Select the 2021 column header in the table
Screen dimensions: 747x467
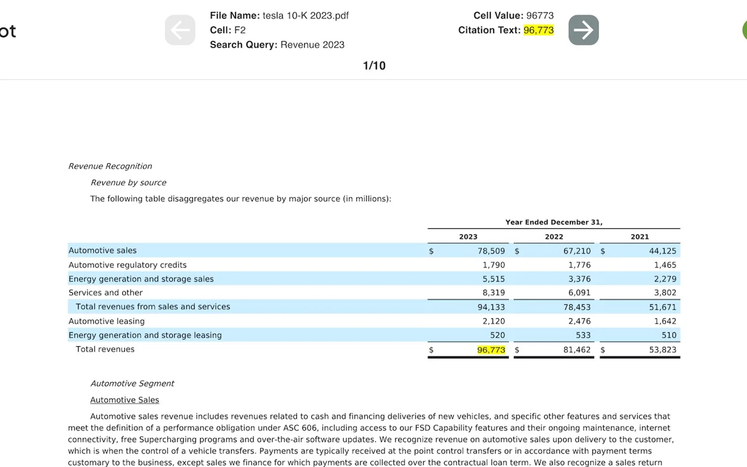(x=640, y=237)
